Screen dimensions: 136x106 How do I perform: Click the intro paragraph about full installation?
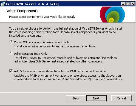pyautogui.click(x=66, y=32)
